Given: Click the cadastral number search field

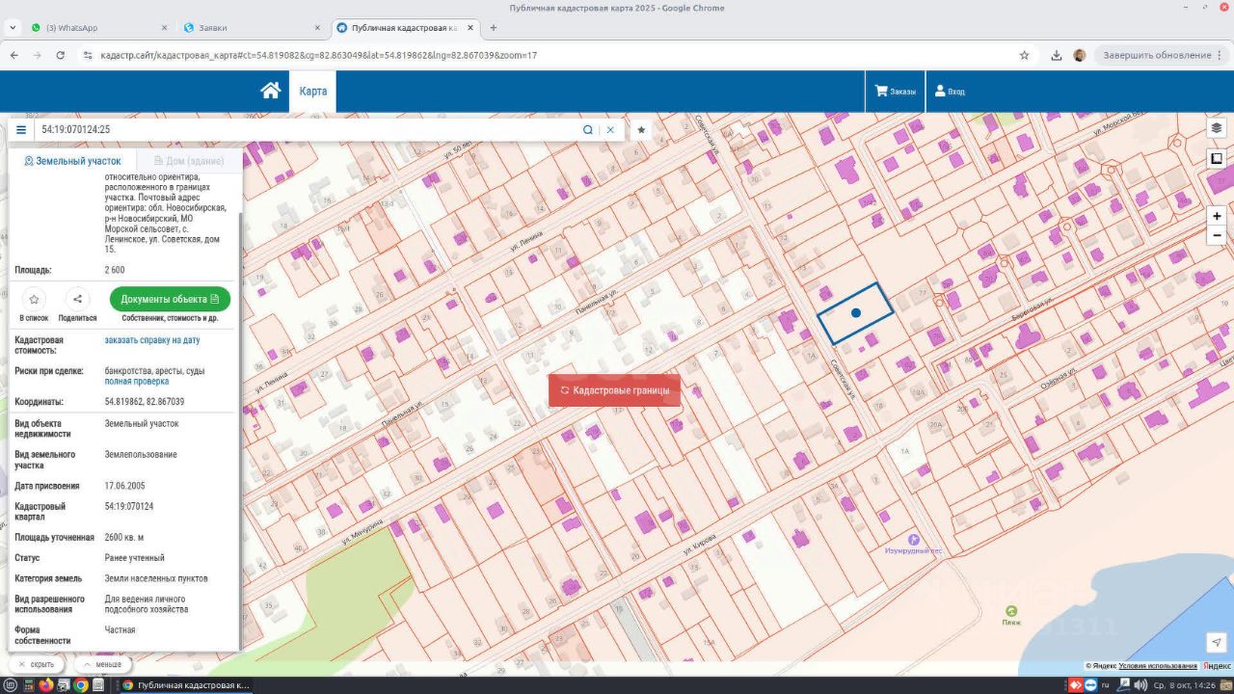Looking at the screenshot, I should coord(307,129).
